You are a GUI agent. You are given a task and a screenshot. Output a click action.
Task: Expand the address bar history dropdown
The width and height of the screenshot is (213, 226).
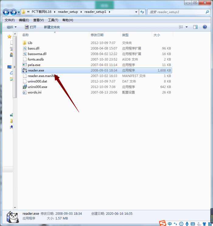click(x=136, y=12)
